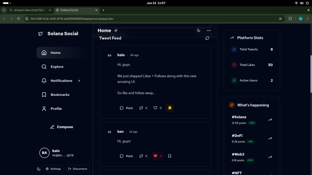312x175 pixels.
Task: Go to Bookmarks in the sidebar
Action: (61, 95)
